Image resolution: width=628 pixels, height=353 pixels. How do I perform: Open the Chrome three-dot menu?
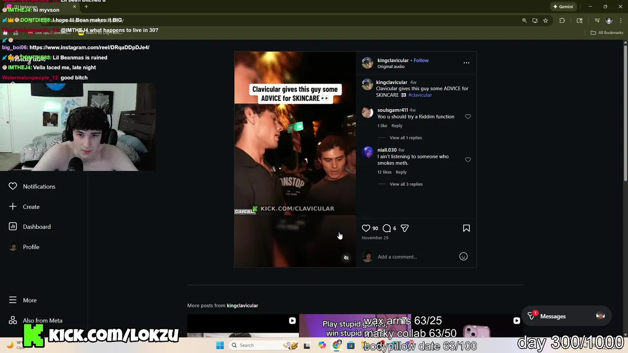[x=621, y=21]
